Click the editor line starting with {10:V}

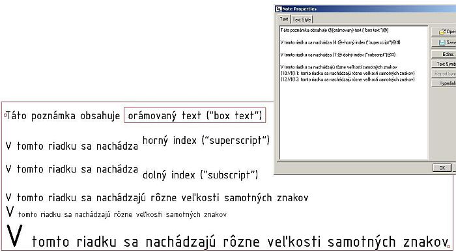point(347,73)
